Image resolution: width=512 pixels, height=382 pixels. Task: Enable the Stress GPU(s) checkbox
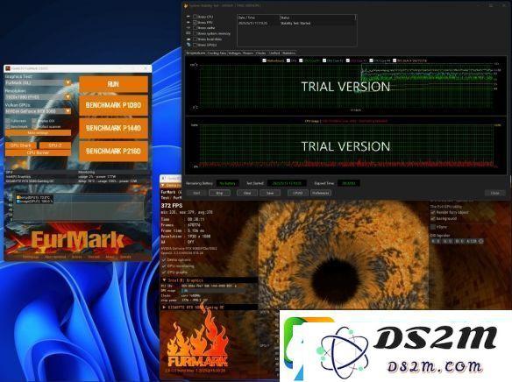click(x=195, y=45)
